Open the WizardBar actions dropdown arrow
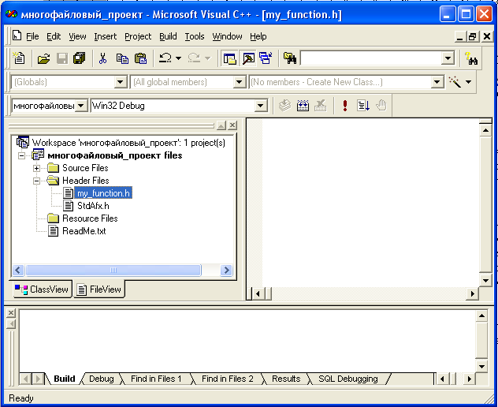Image resolution: width=498 pixels, height=407 pixels. [x=469, y=82]
